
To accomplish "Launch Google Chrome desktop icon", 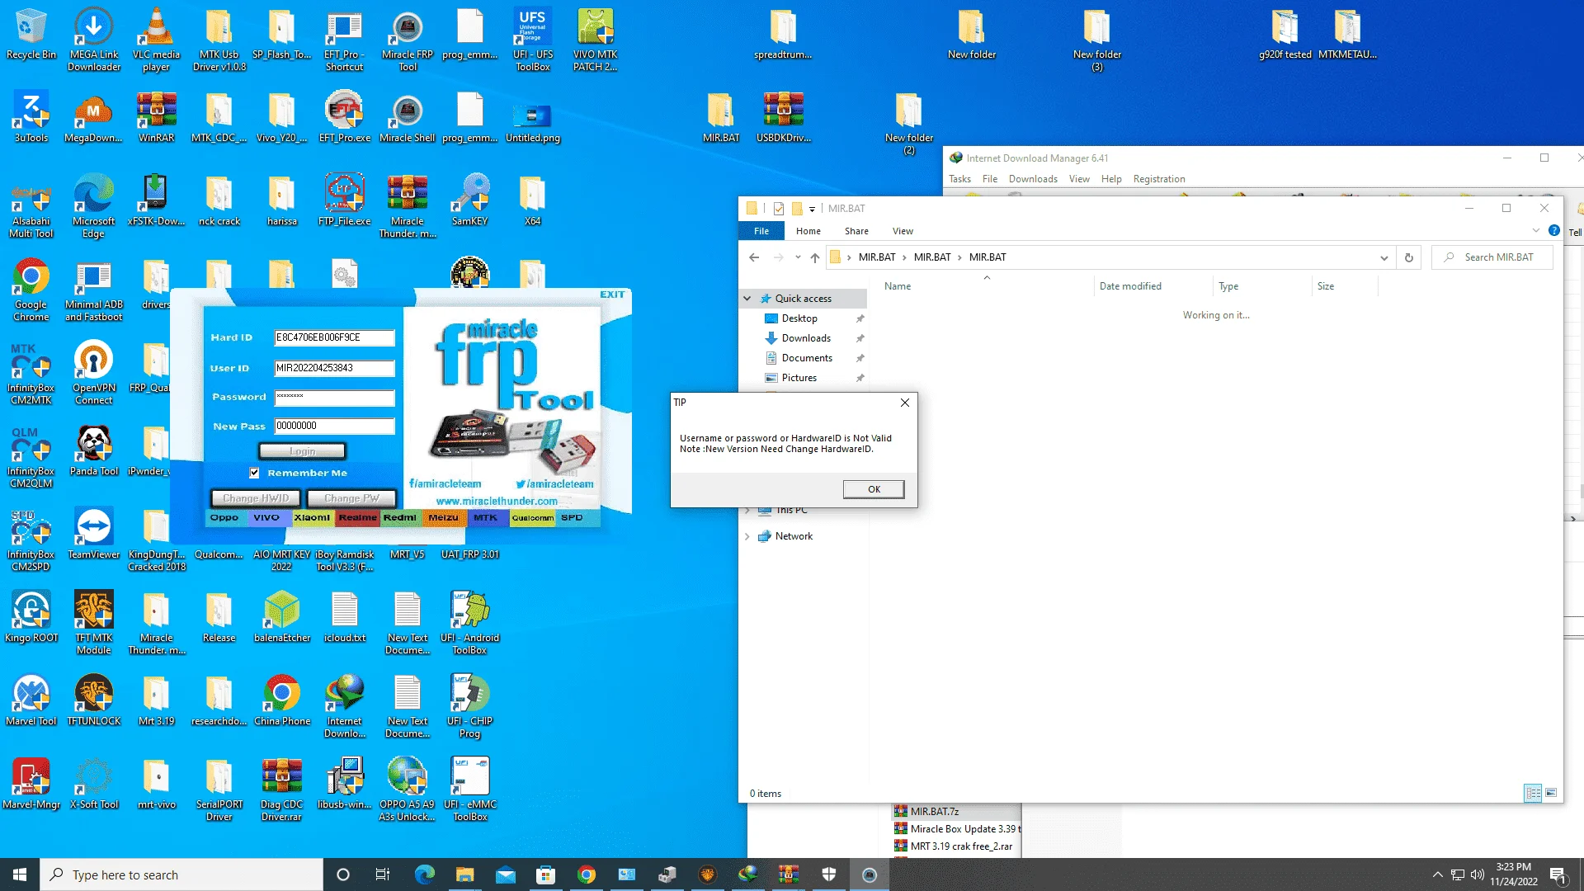I will (x=31, y=289).
